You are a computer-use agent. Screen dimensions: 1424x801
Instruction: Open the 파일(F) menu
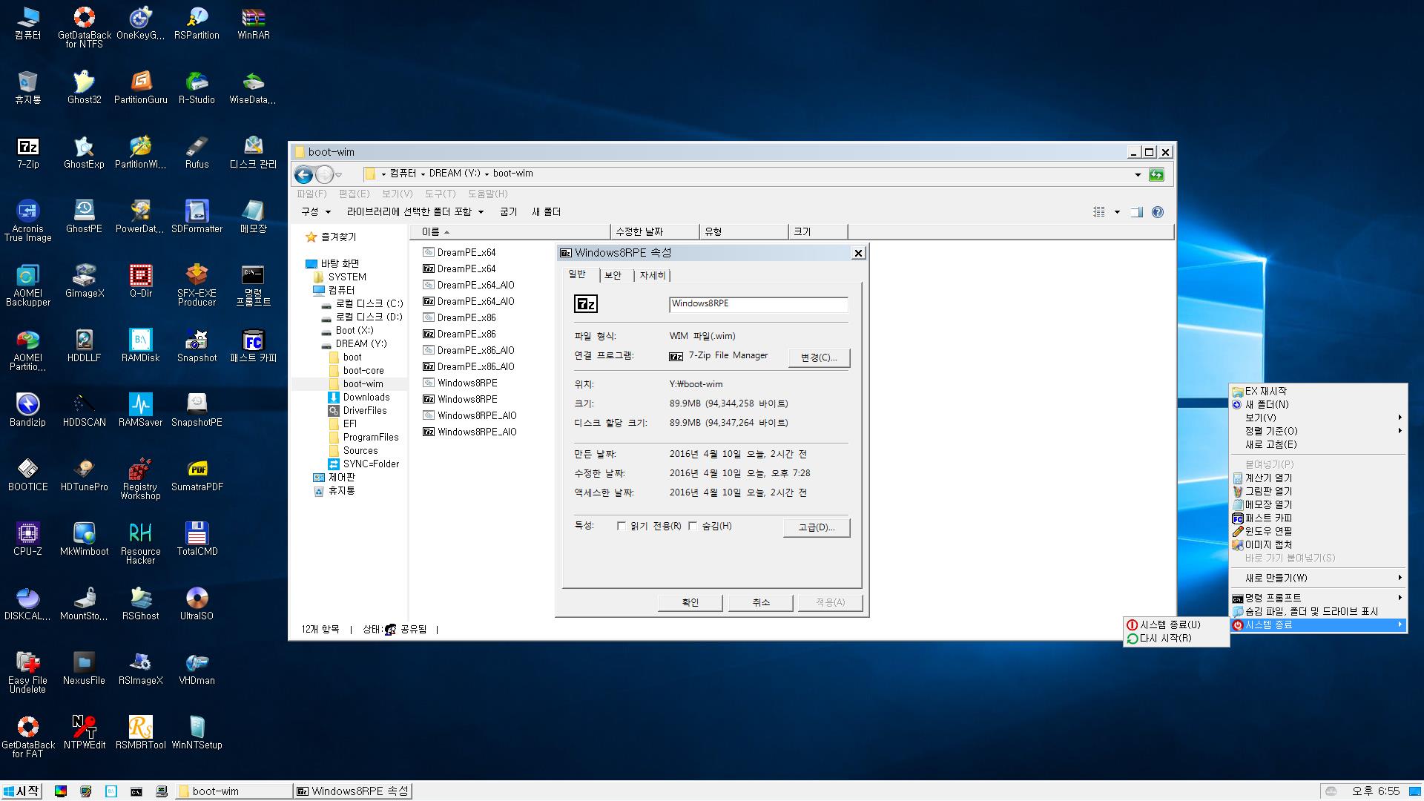[311, 194]
